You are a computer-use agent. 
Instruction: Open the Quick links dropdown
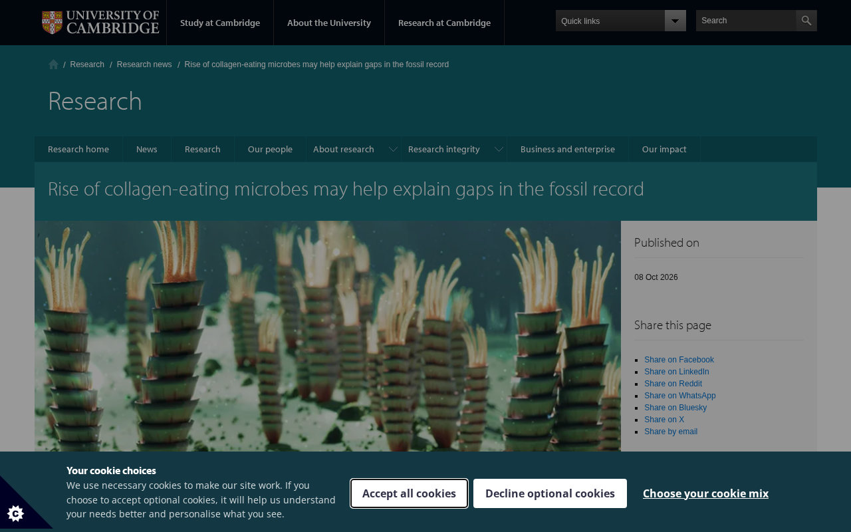tap(621, 21)
